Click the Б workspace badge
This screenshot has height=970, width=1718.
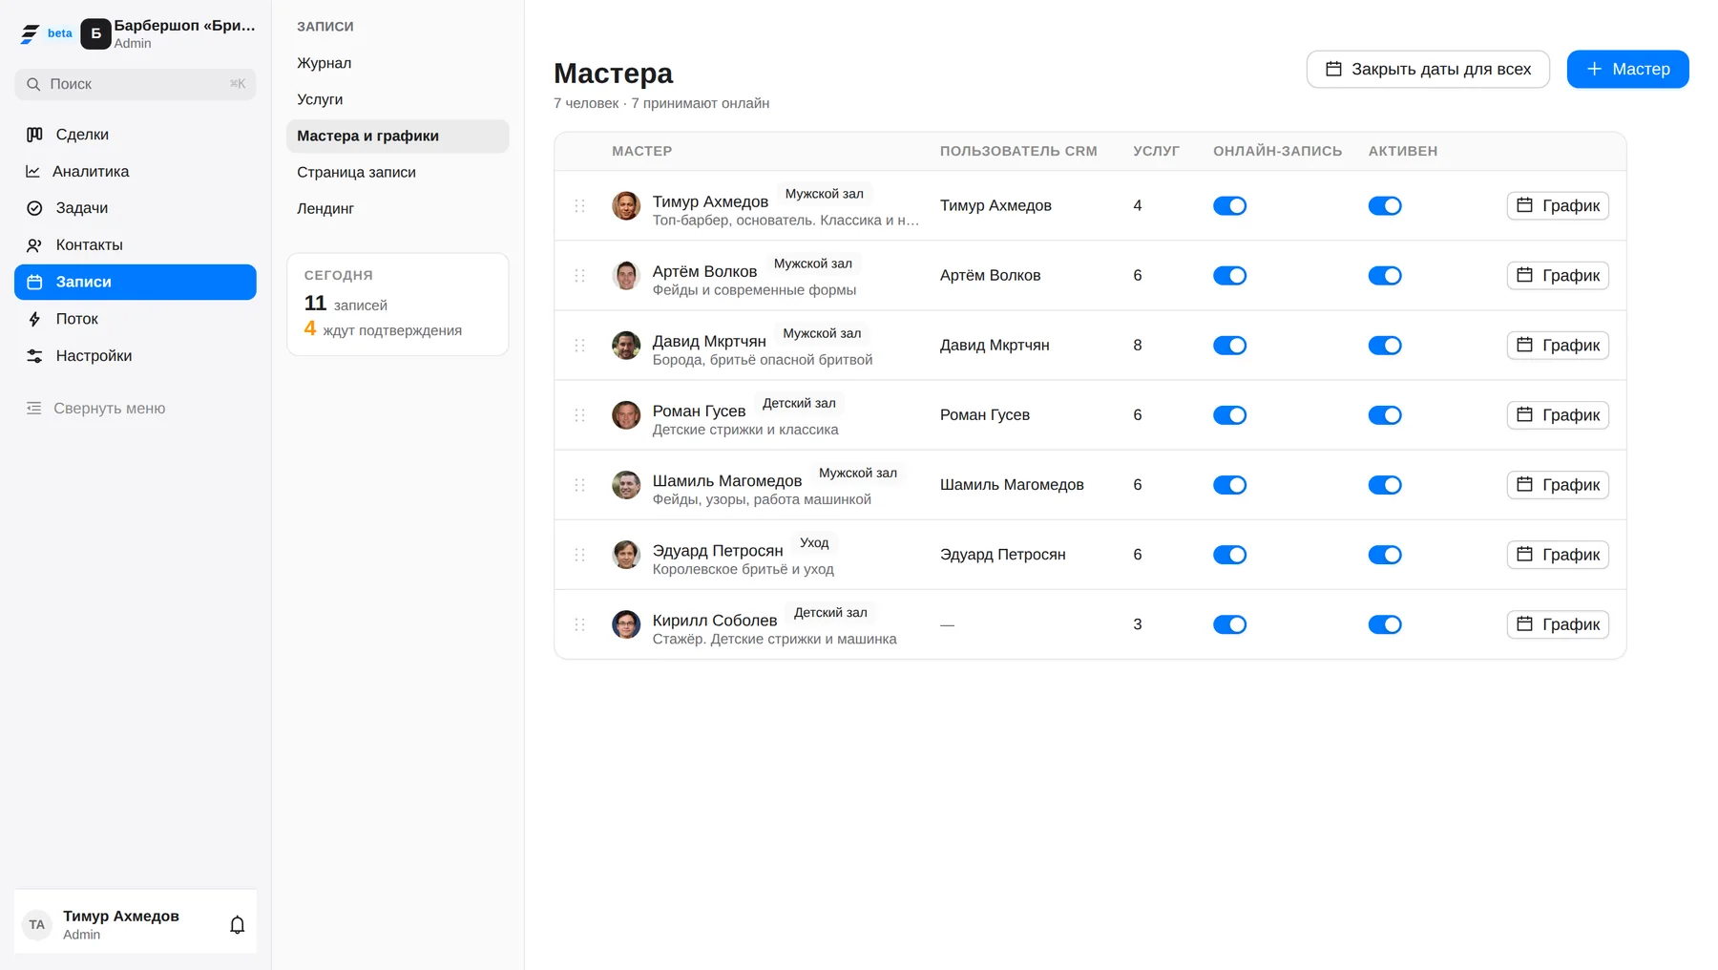coord(95,33)
